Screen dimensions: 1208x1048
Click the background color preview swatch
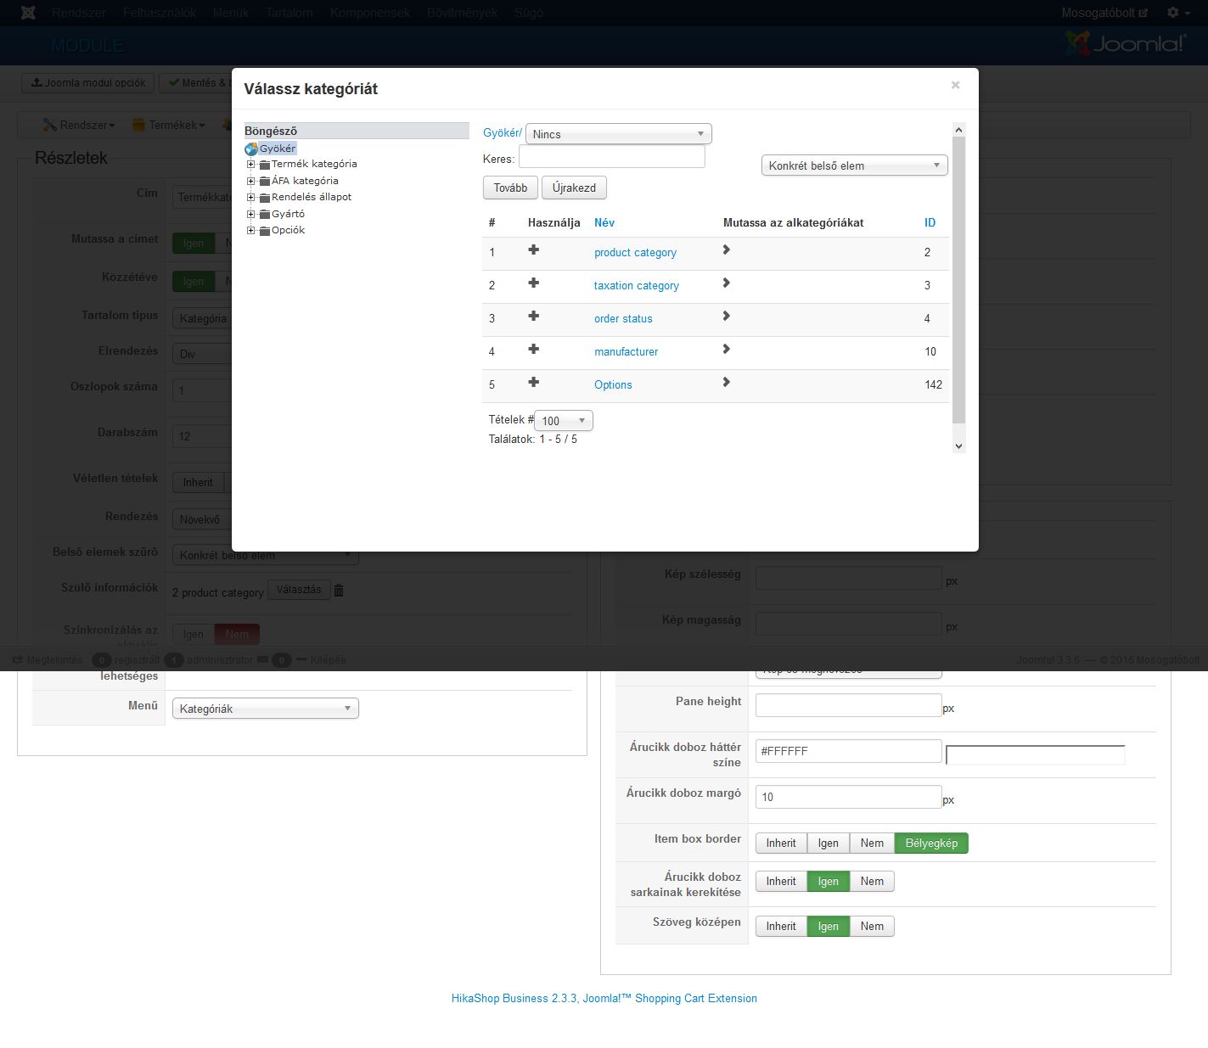tap(1035, 754)
